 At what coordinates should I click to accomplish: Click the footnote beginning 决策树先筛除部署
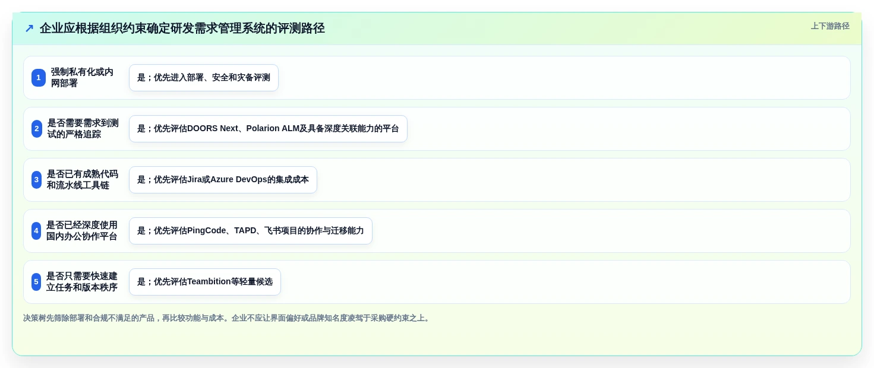pyautogui.click(x=226, y=318)
